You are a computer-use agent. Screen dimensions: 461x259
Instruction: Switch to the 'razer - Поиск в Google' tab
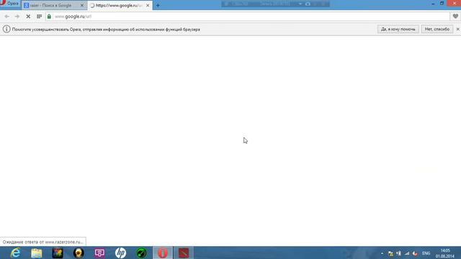tap(50, 5)
